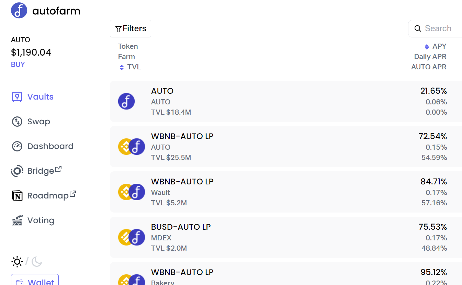Click the 57.16% AUTO APR value
This screenshot has height=285, width=462.
(435, 203)
